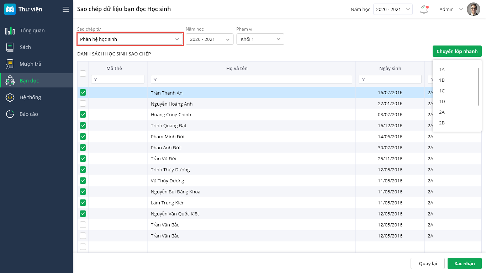Open the notification bell
The height and width of the screenshot is (273, 486).
point(423,10)
